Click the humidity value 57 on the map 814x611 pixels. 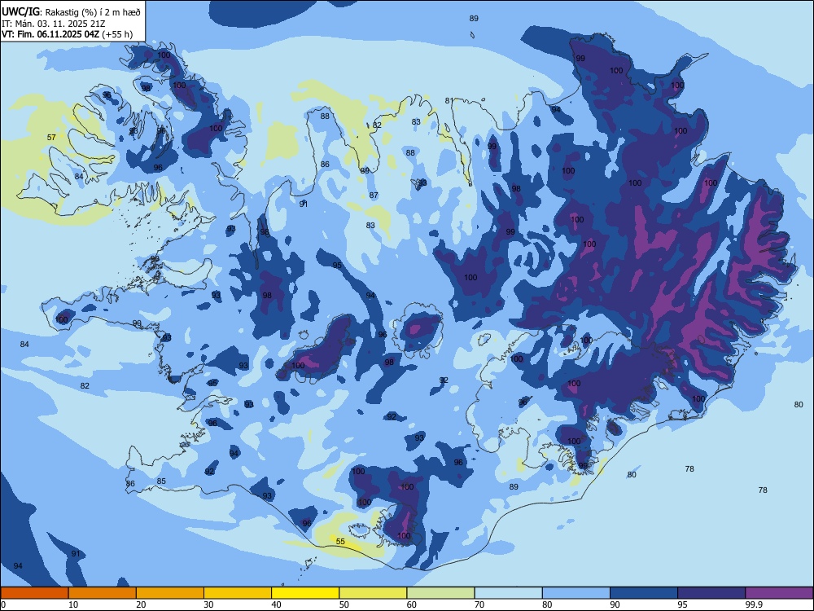(51, 137)
